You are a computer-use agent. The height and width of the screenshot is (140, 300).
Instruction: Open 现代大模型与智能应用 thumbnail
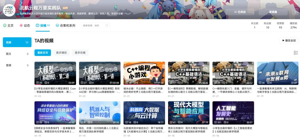pyautogui.click(x=189, y=113)
